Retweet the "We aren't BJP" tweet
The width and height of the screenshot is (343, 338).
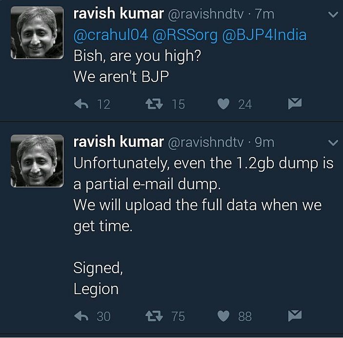[x=154, y=104]
